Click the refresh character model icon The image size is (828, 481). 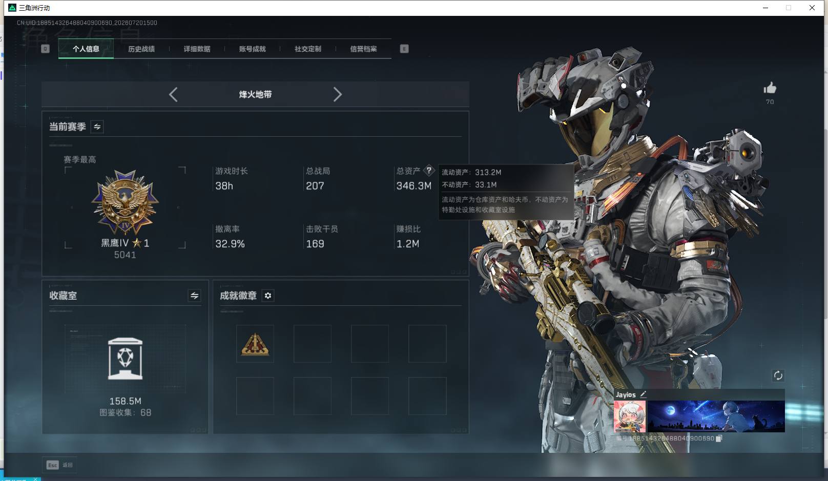pos(778,375)
